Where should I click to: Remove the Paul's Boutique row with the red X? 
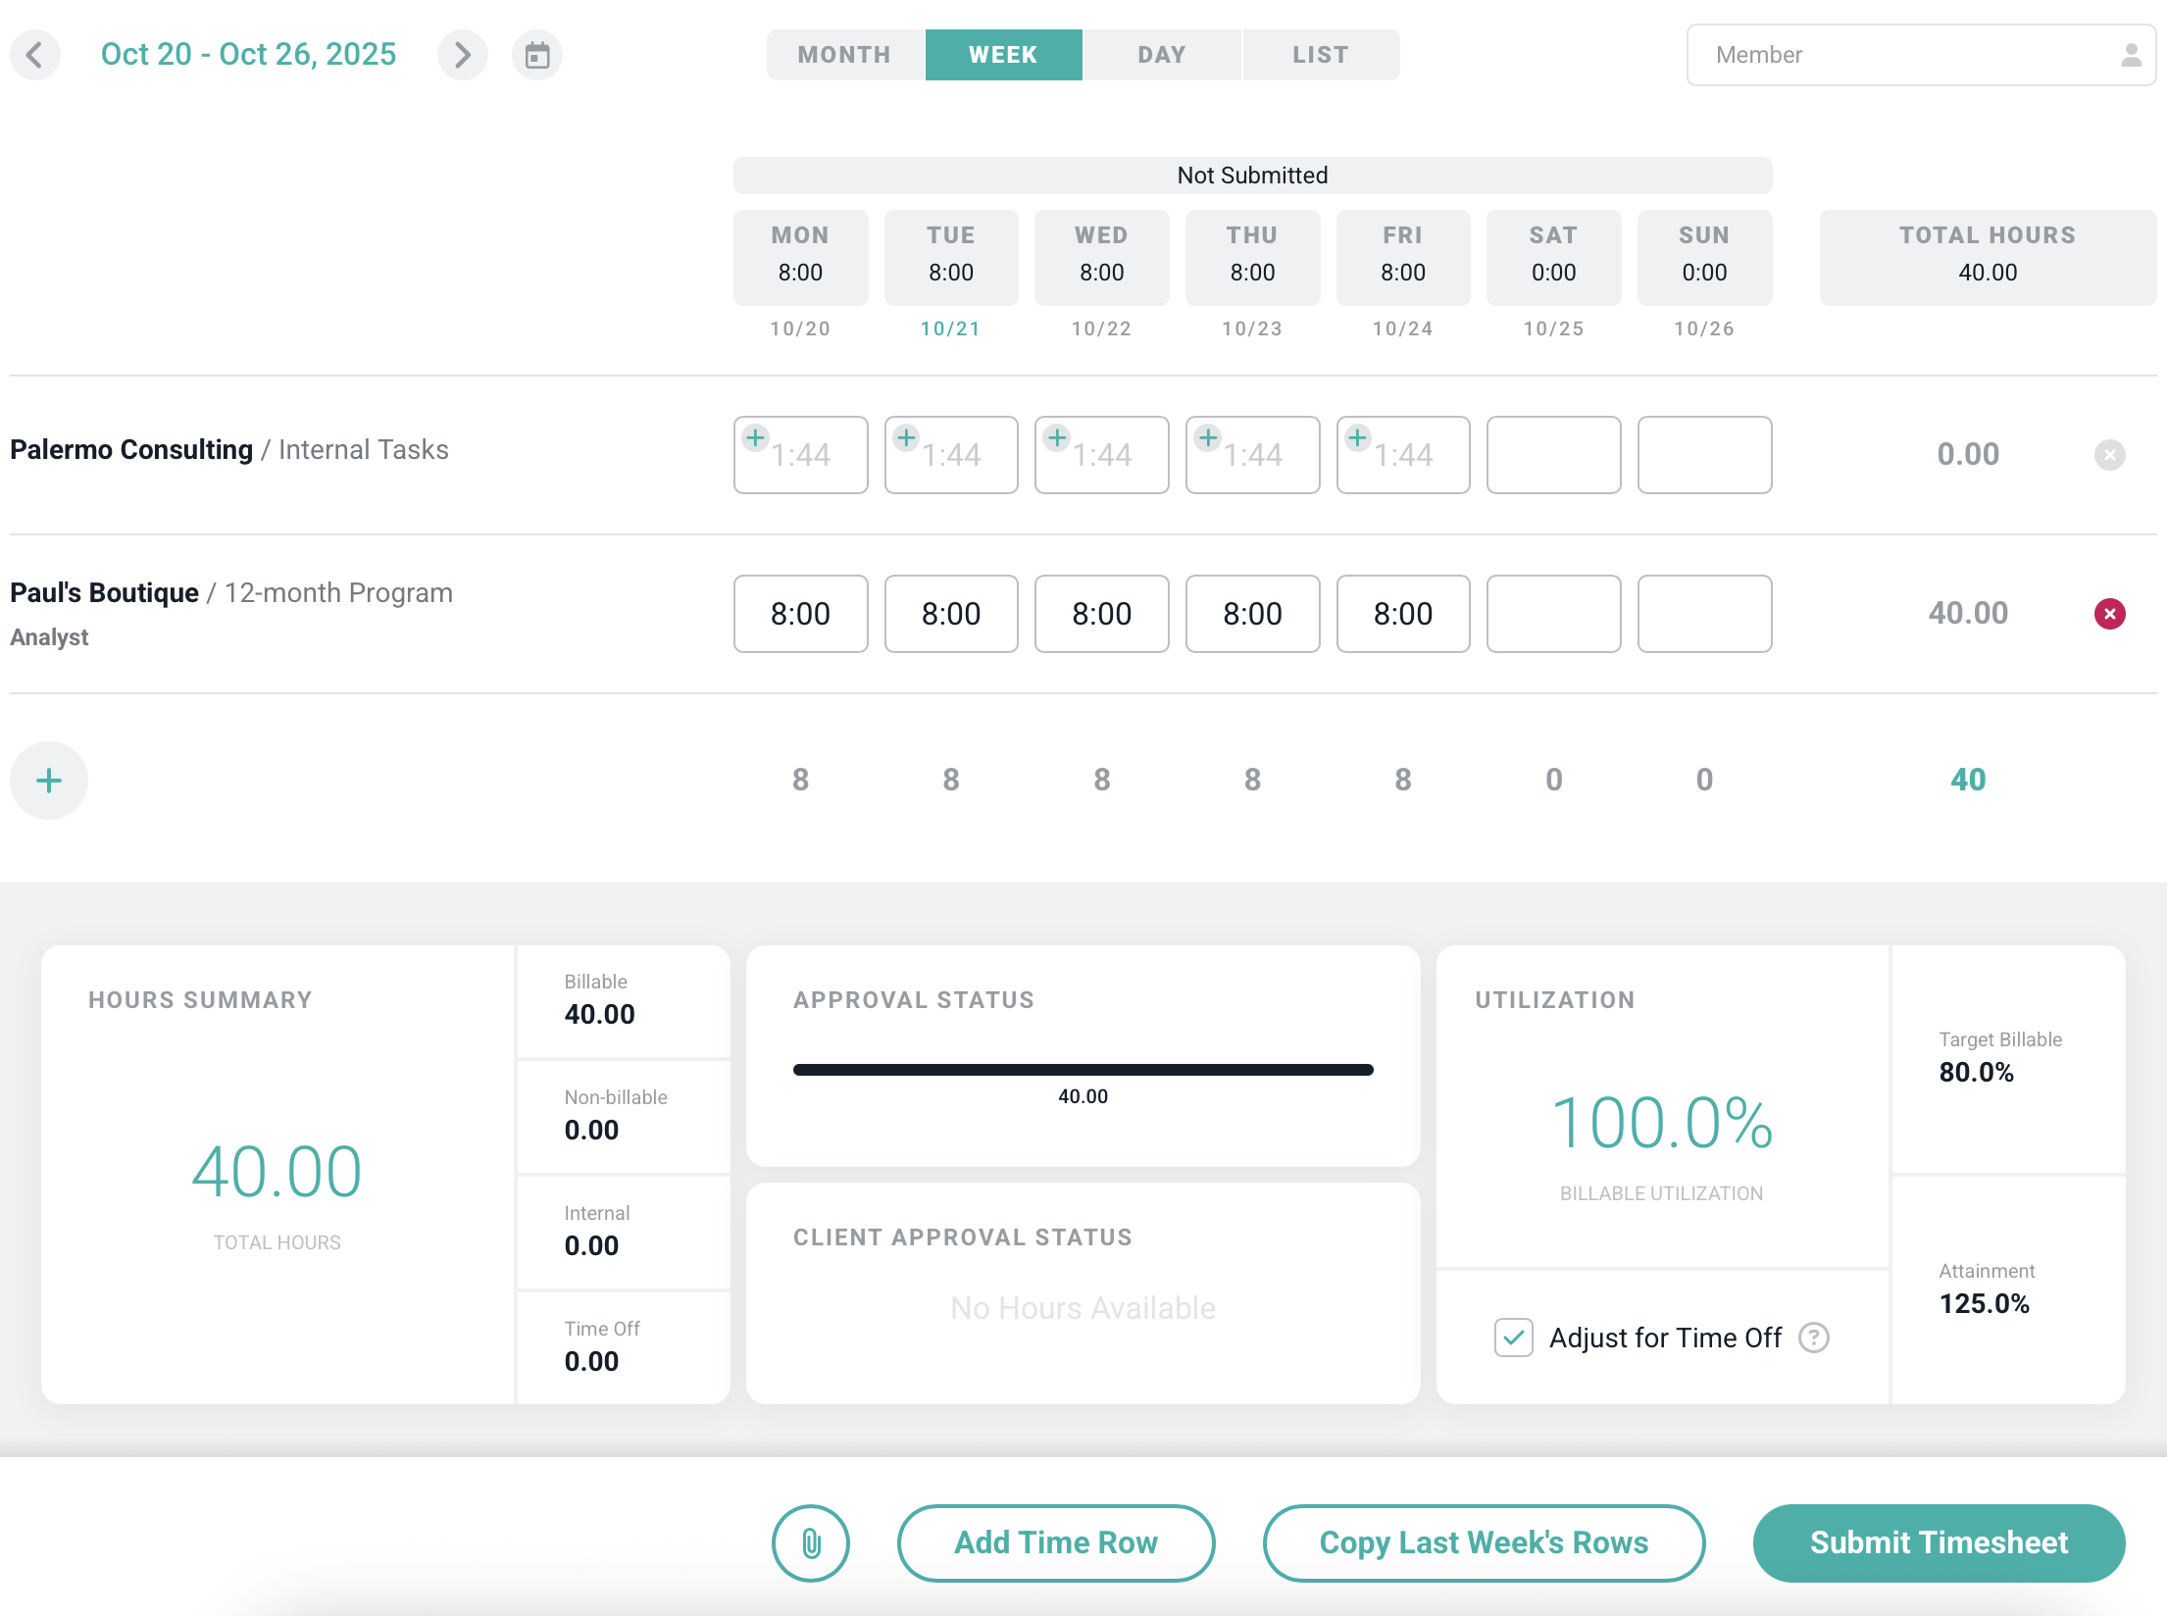2109,614
